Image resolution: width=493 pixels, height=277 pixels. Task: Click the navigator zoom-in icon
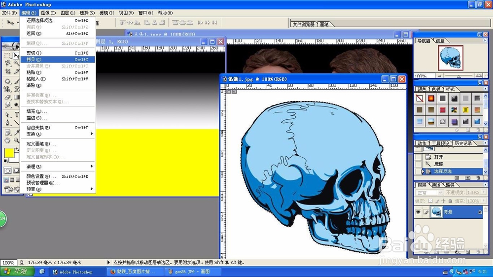tap(479, 75)
